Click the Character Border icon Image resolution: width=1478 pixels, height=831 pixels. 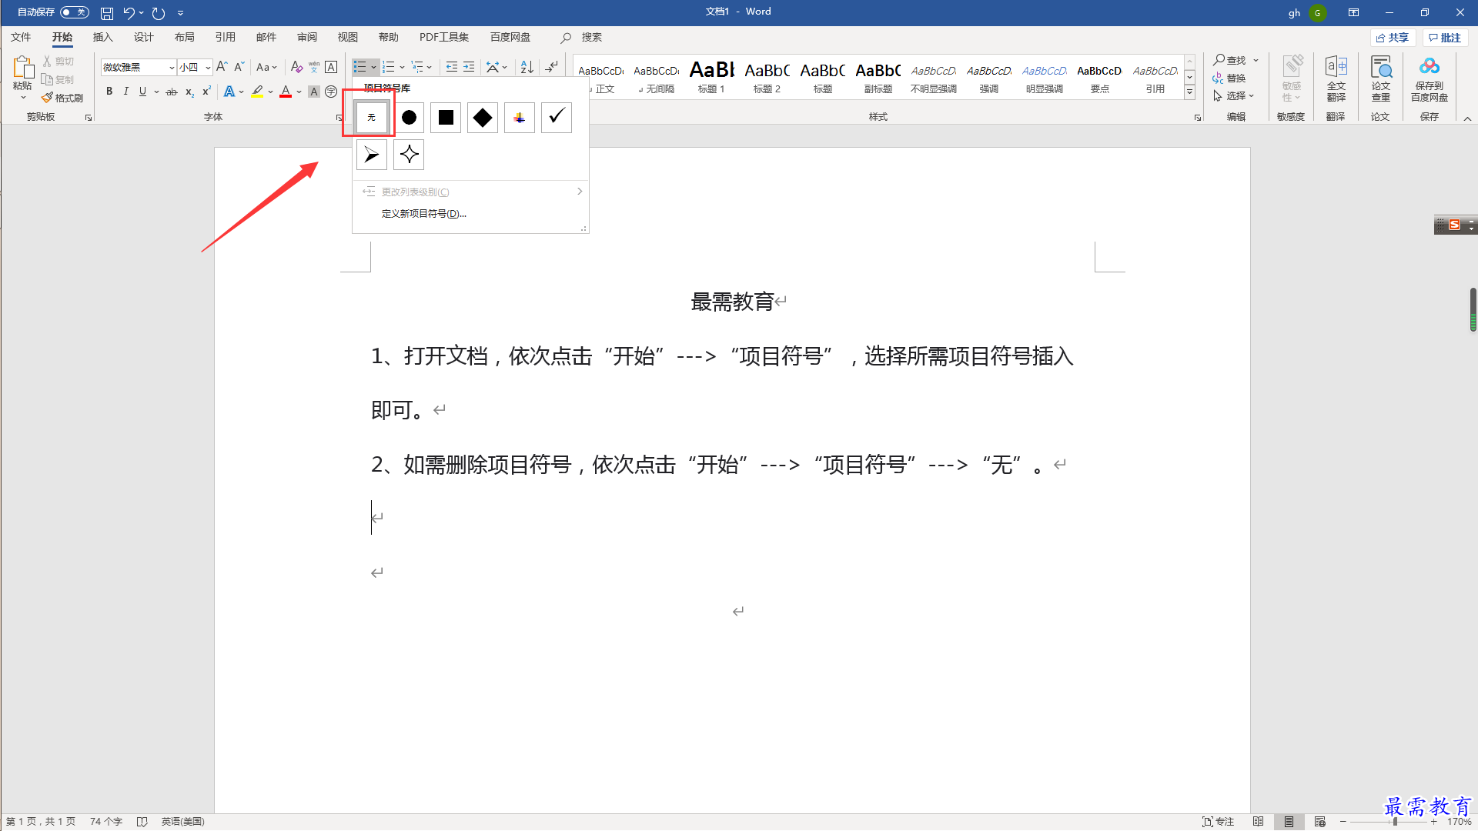click(x=331, y=67)
